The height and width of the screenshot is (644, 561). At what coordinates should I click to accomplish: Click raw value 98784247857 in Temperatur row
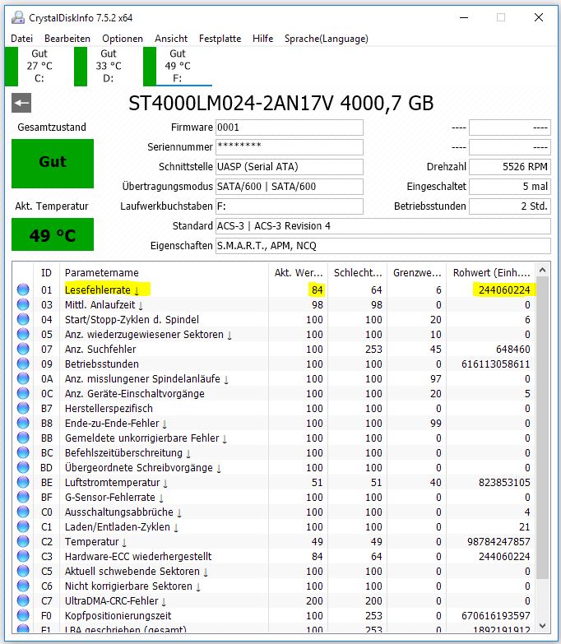[x=498, y=541]
